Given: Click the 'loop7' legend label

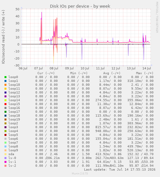Looking at the screenshot, I should click(x=13, y=142).
